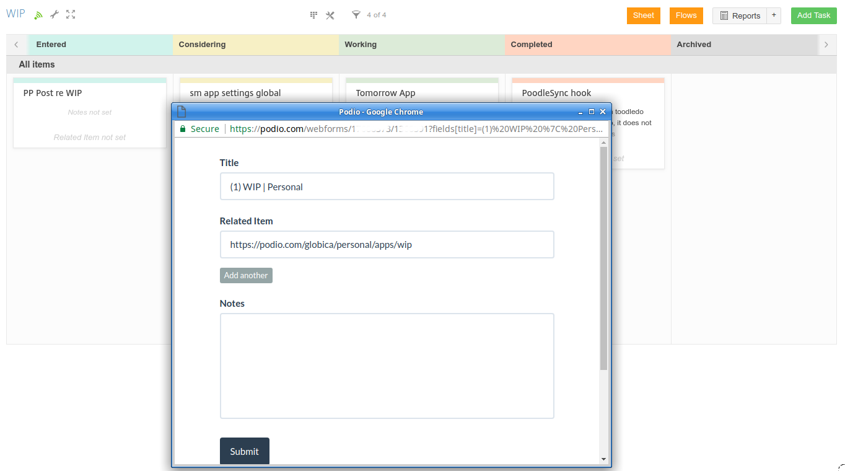Close the Podio Chrome popup window
This screenshot has width=845, height=471.
click(x=603, y=112)
